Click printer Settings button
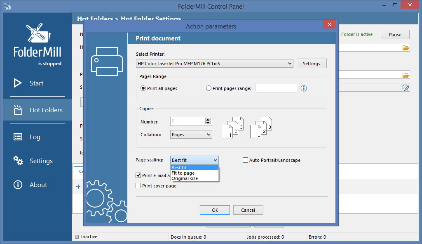Screen dimensions: 422x244 tap(312, 64)
